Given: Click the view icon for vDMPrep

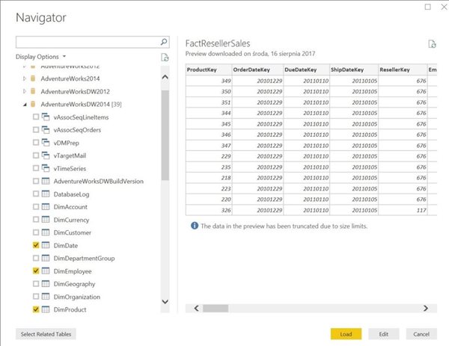Looking at the screenshot, I should 46,143.
